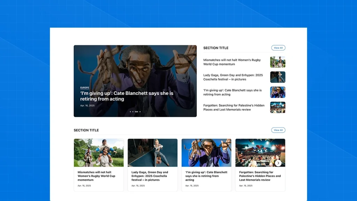Open the Coachella festival headline in side list
Screen dimensions: 357x201
point(233,77)
